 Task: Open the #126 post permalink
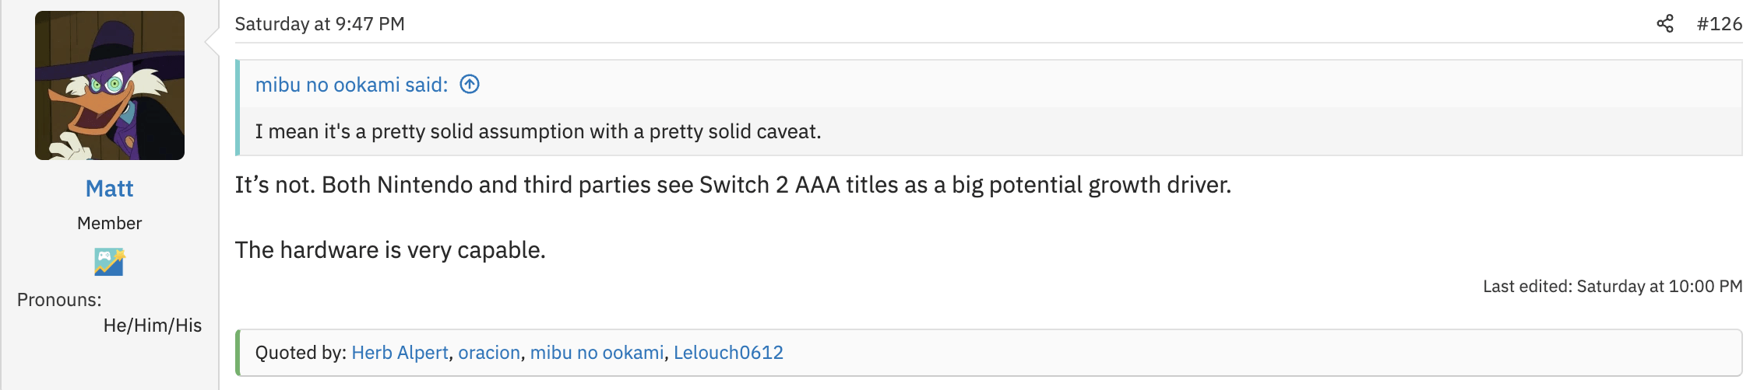tap(1719, 24)
